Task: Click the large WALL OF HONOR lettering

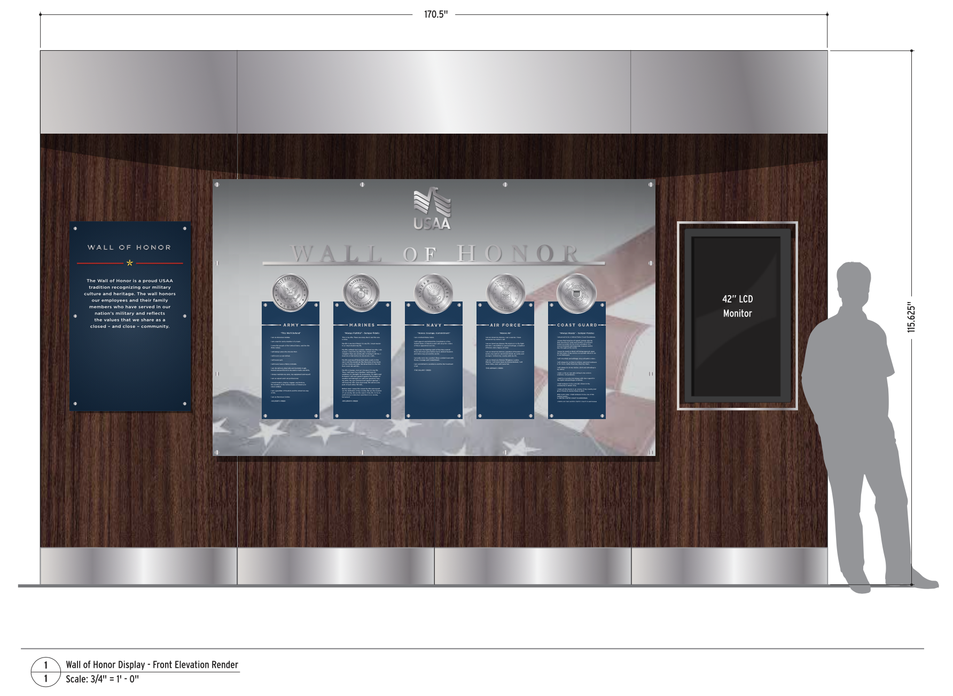Action: click(x=434, y=253)
